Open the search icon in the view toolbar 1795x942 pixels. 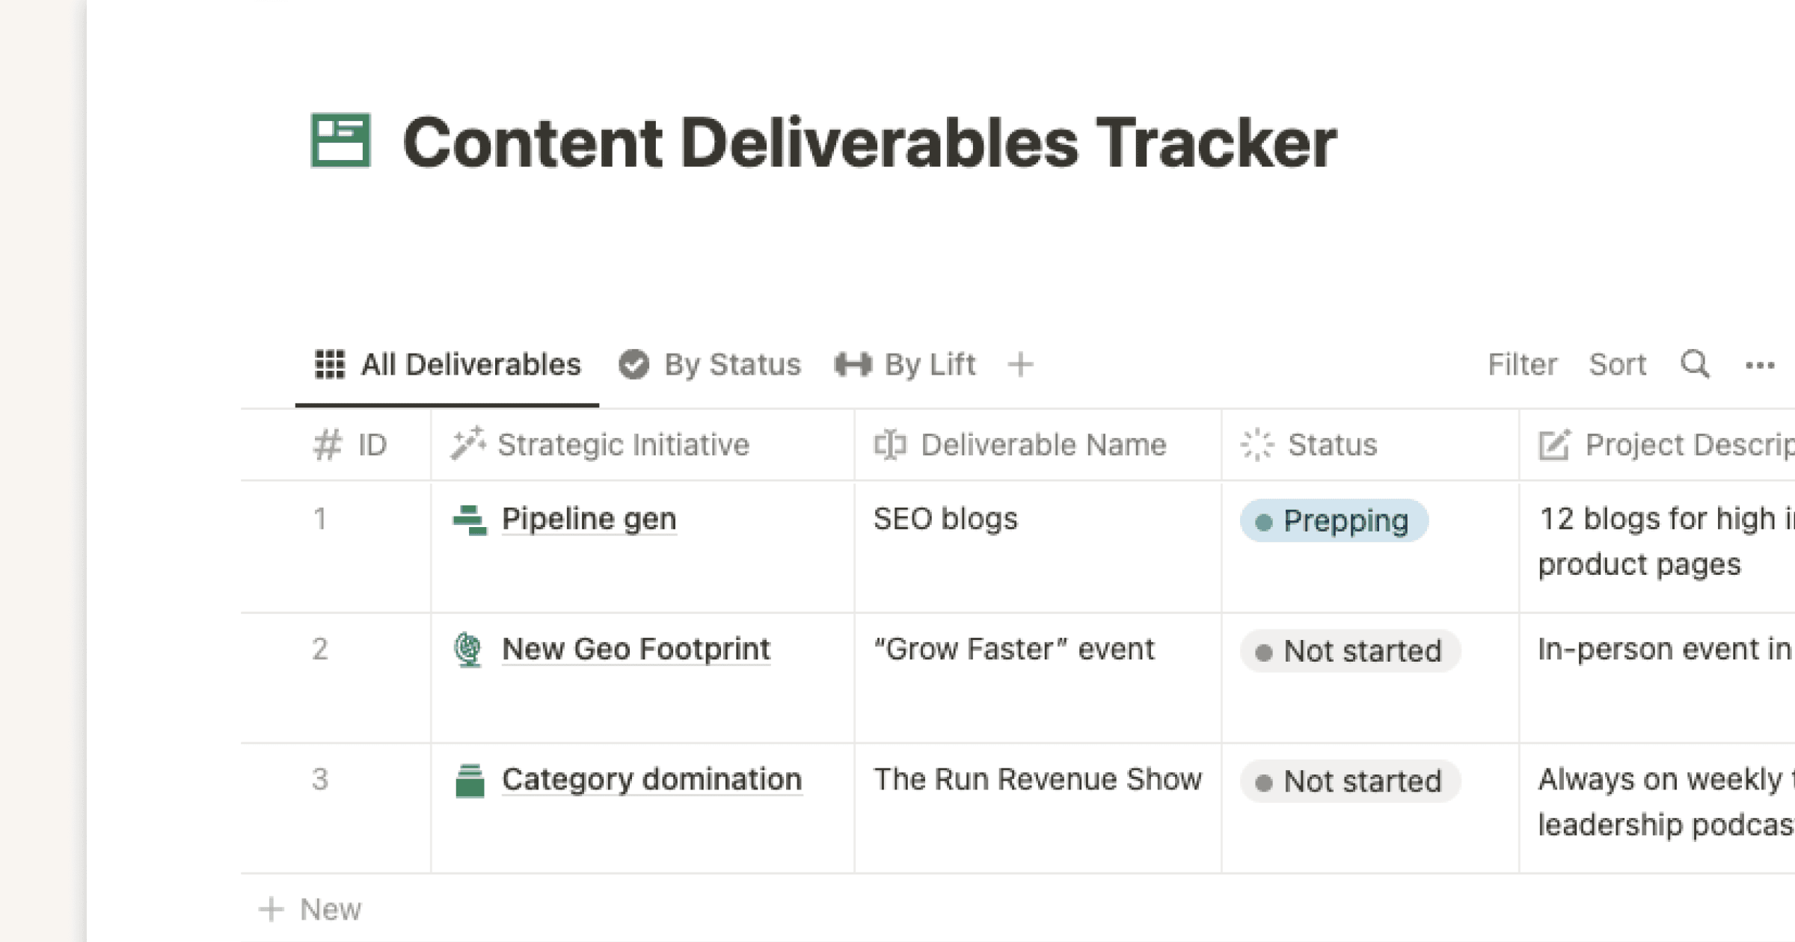[x=1695, y=365]
